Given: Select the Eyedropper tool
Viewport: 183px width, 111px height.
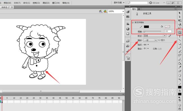Looking at the screenshot, I should point(180,67).
